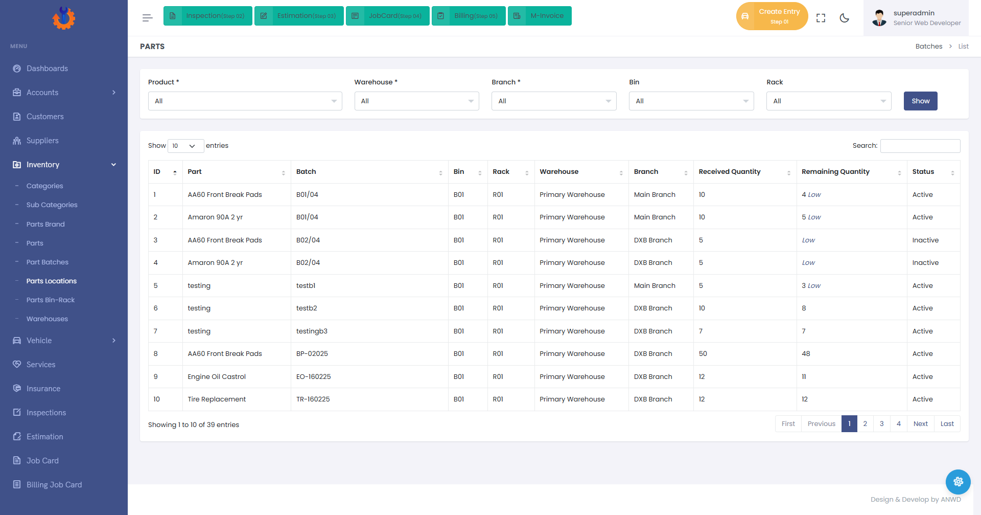Viewport: 981px width, 515px height.
Task: Expand the Vehicle sidebar menu
Action: [64, 341]
